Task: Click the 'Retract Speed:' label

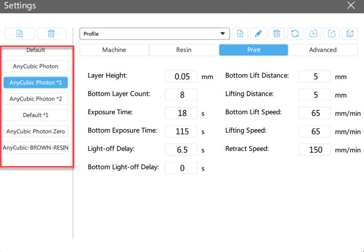Action: [x=247, y=148]
